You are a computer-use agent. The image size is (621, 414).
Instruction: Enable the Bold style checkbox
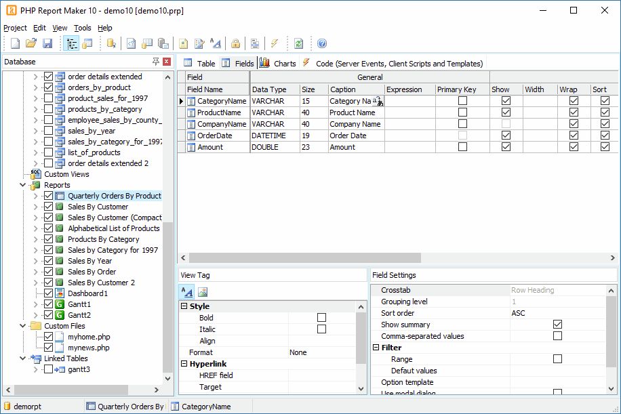(x=321, y=318)
